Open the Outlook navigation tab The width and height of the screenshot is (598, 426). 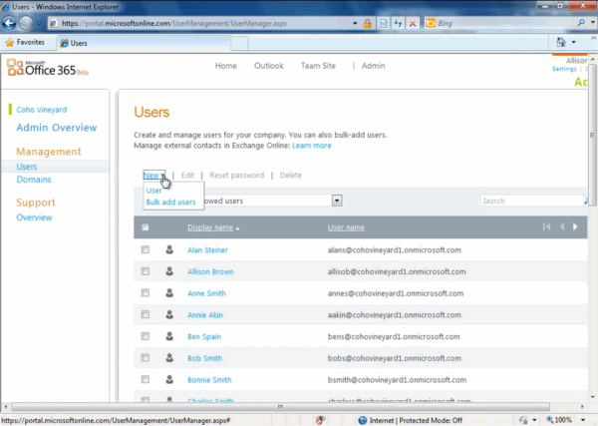(x=269, y=66)
